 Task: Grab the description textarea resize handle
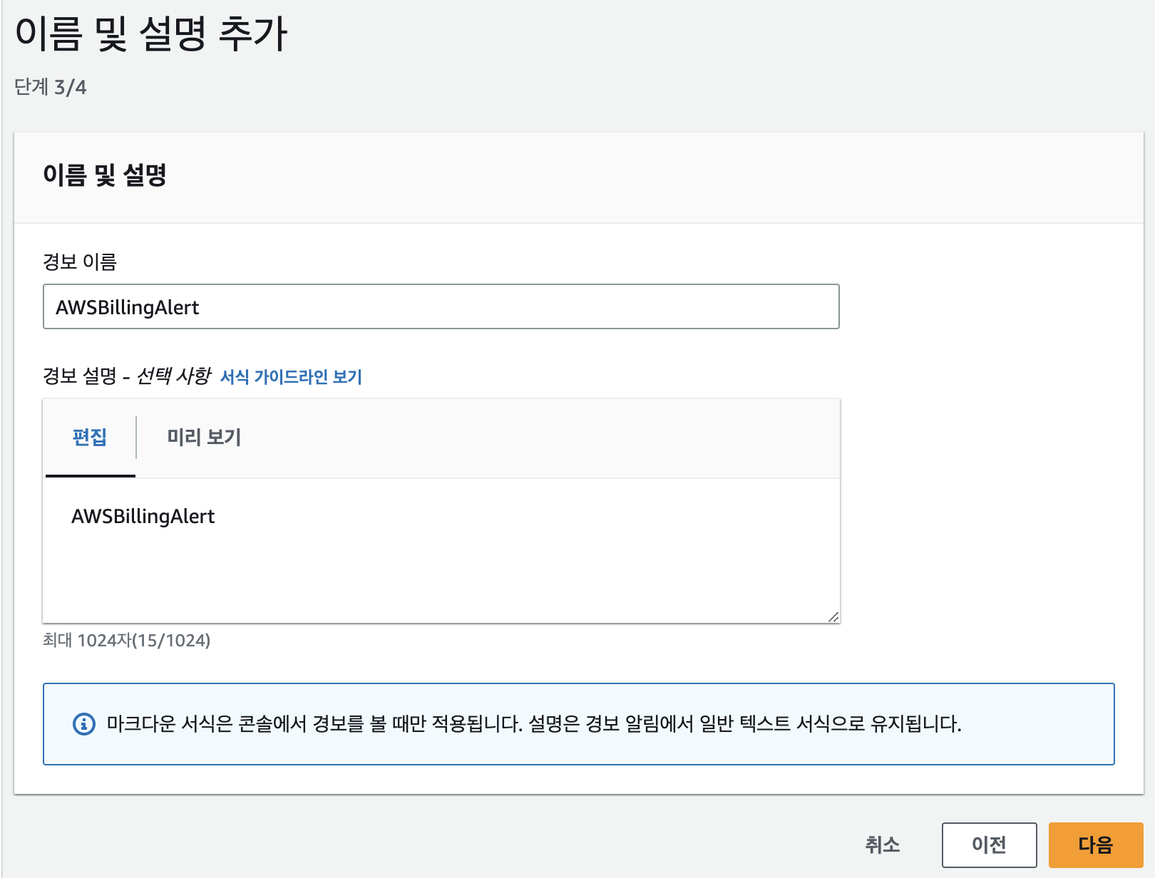[x=833, y=616]
